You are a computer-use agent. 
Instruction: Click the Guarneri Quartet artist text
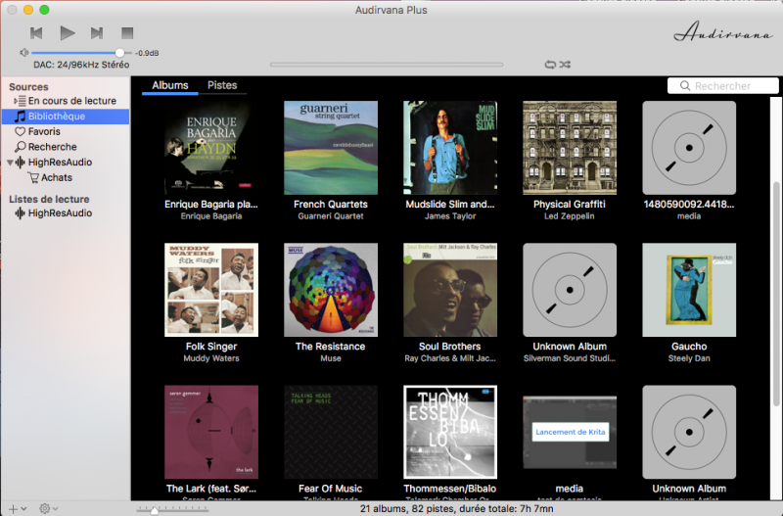point(331,216)
